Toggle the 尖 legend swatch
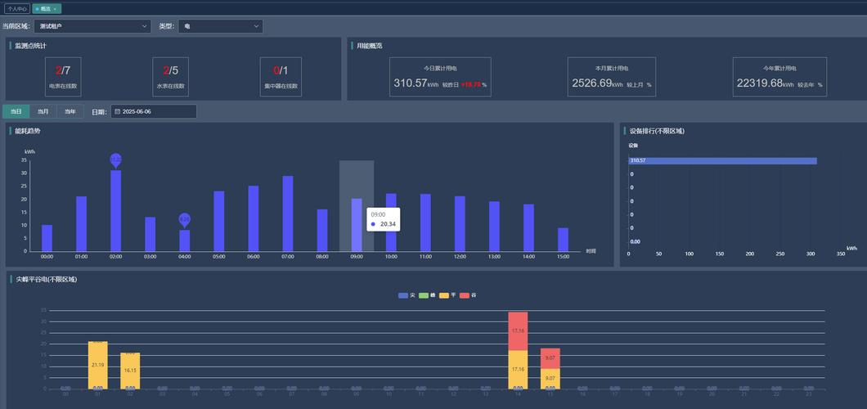The height and width of the screenshot is (409, 867). click(x=403, y=295)
